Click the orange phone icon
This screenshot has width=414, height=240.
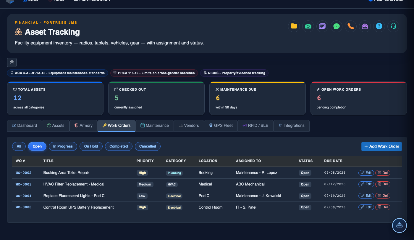[351, 26]
